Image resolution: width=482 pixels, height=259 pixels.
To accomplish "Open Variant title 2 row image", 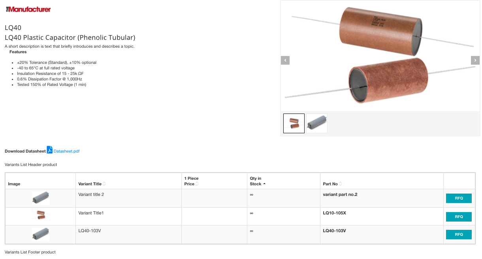I will 41,198.
